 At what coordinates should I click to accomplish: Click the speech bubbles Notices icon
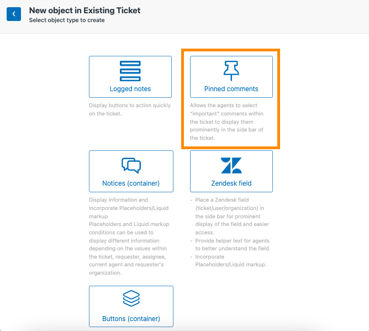[x=131, y=166]
